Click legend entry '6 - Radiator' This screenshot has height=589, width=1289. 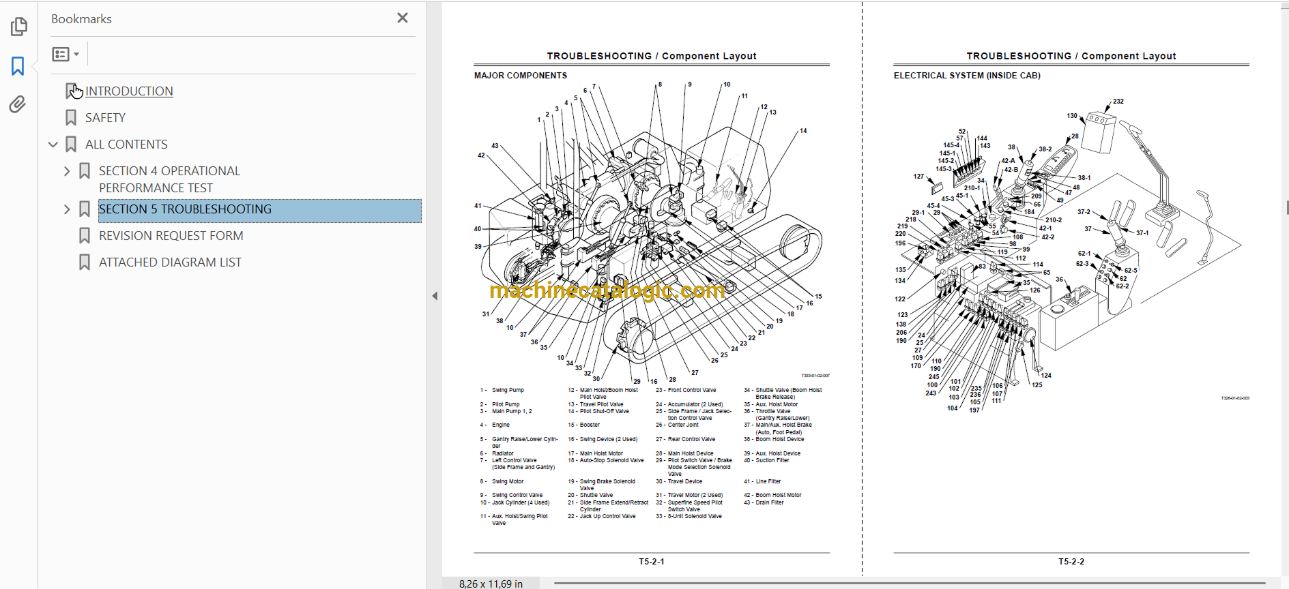pyautogui.click(x=497, y=453)
